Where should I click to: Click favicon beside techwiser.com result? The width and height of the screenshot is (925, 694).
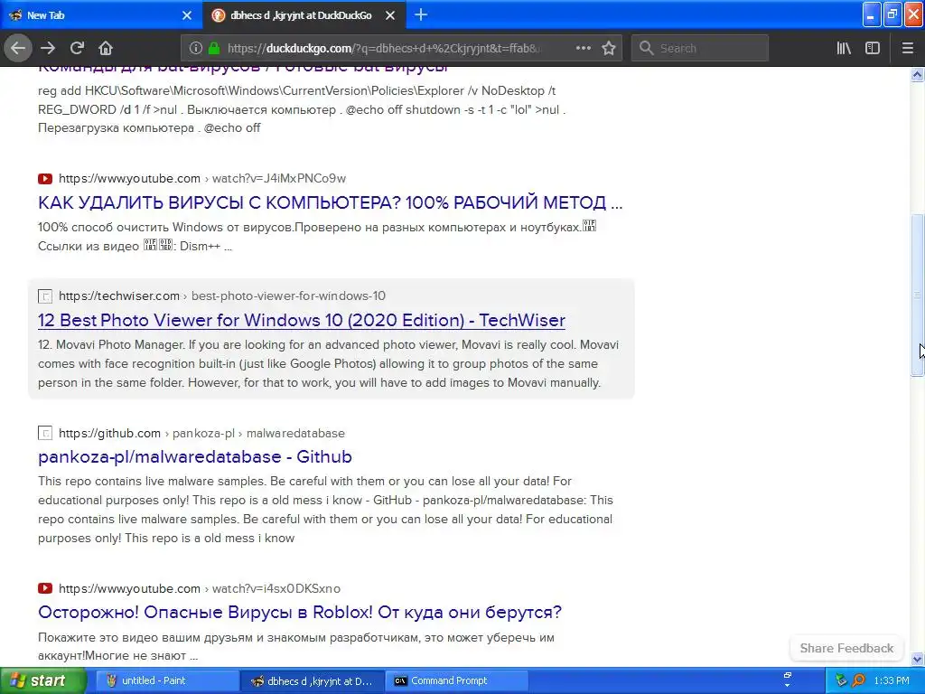click(x=45, y=295)
